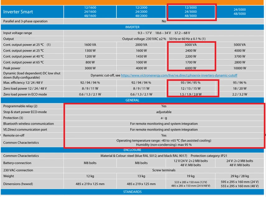This screenshot has width=266, height=197.
Task: Click the '1700 W' cell
Action: click(x=191, y=62)
